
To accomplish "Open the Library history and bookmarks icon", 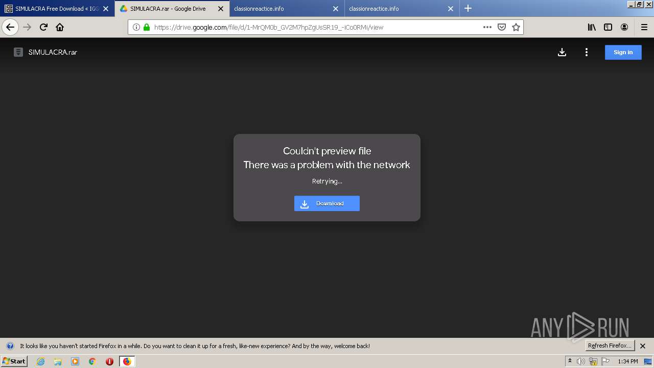I will point(592,27).
